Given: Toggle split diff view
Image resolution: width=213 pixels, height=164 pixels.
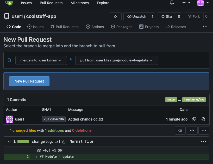Looking at the screenshot, I should pyautogui.click(x=192, y=130).
